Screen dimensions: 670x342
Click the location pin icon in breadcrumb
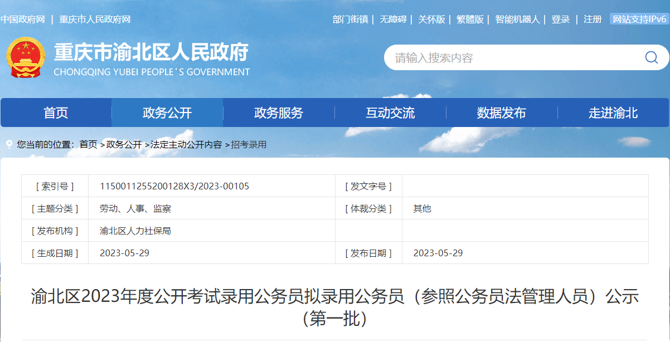[x=9, y=144]
